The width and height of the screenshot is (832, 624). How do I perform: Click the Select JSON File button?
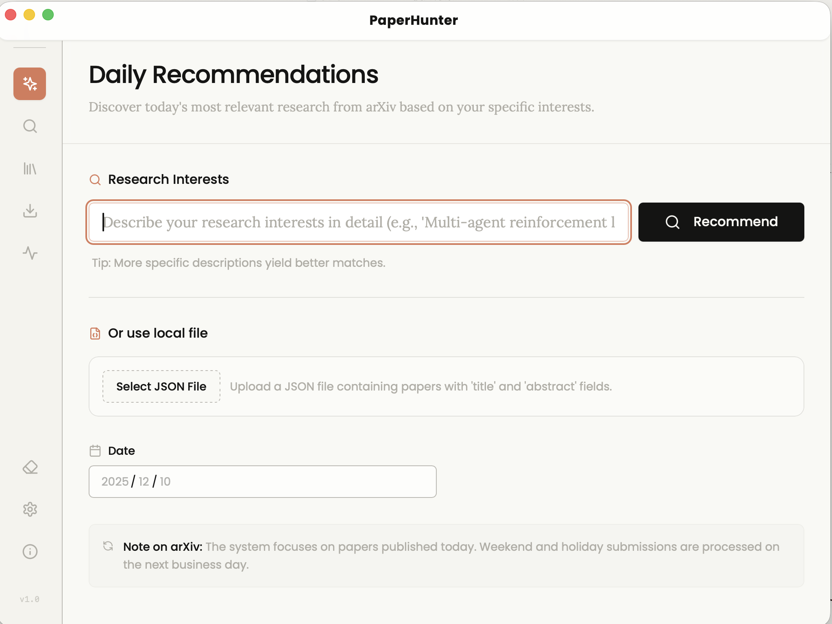tap(161, 386)
